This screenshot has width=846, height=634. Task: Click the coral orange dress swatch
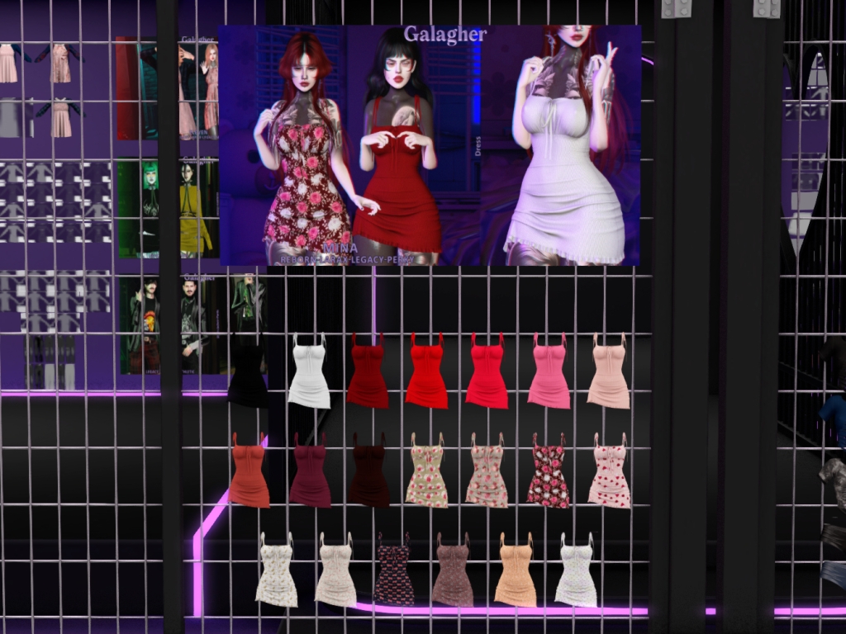[x=249, y=475]
